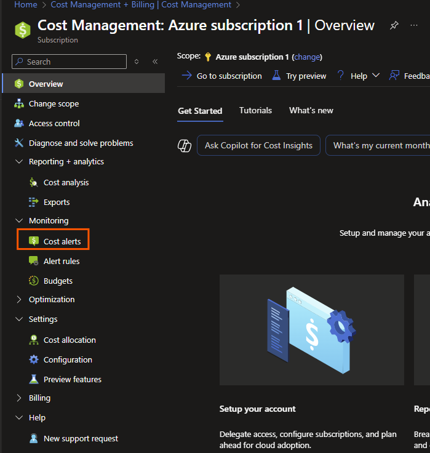Image resolution: width=430 pixels, height=453 pixels.
Task: Open Access control menu item
Action: pyautogui.click(x=54, y=123)
